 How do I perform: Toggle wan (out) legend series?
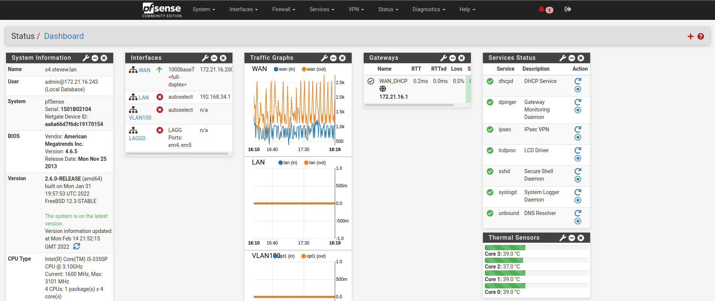coord(314,69)
